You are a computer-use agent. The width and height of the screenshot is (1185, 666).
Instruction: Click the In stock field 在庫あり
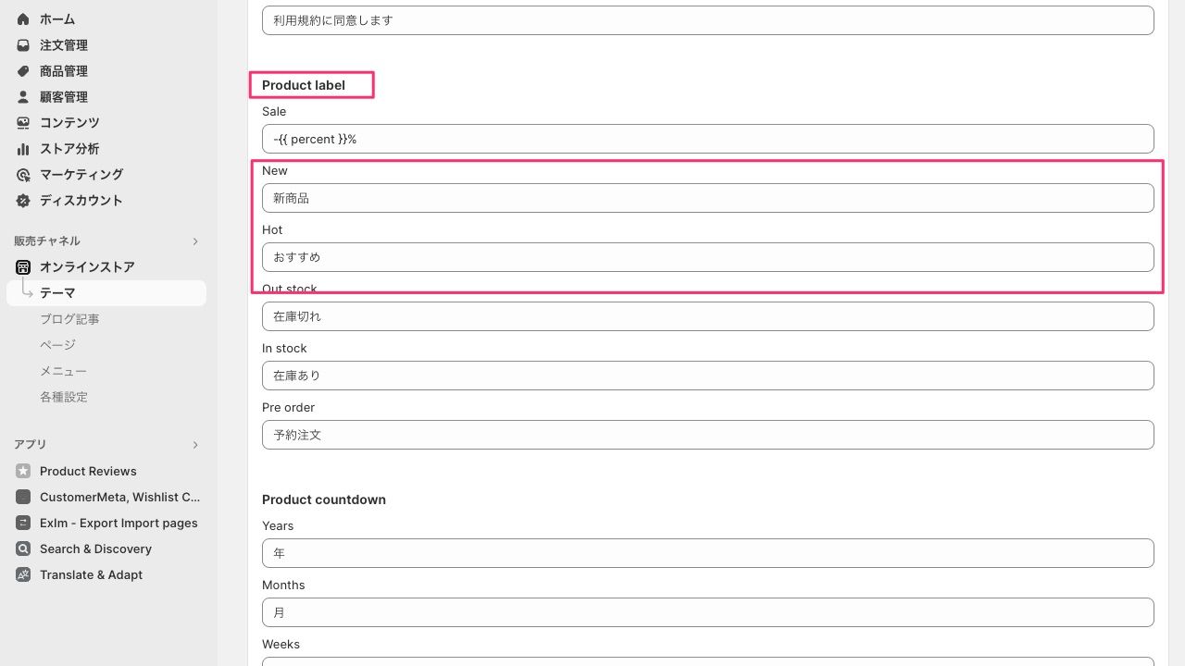pos(708,376)
